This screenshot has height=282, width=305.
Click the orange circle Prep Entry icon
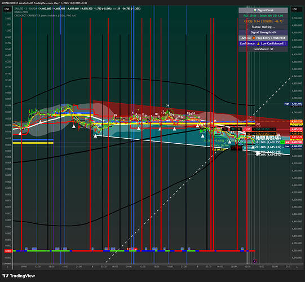pos(254,38)
